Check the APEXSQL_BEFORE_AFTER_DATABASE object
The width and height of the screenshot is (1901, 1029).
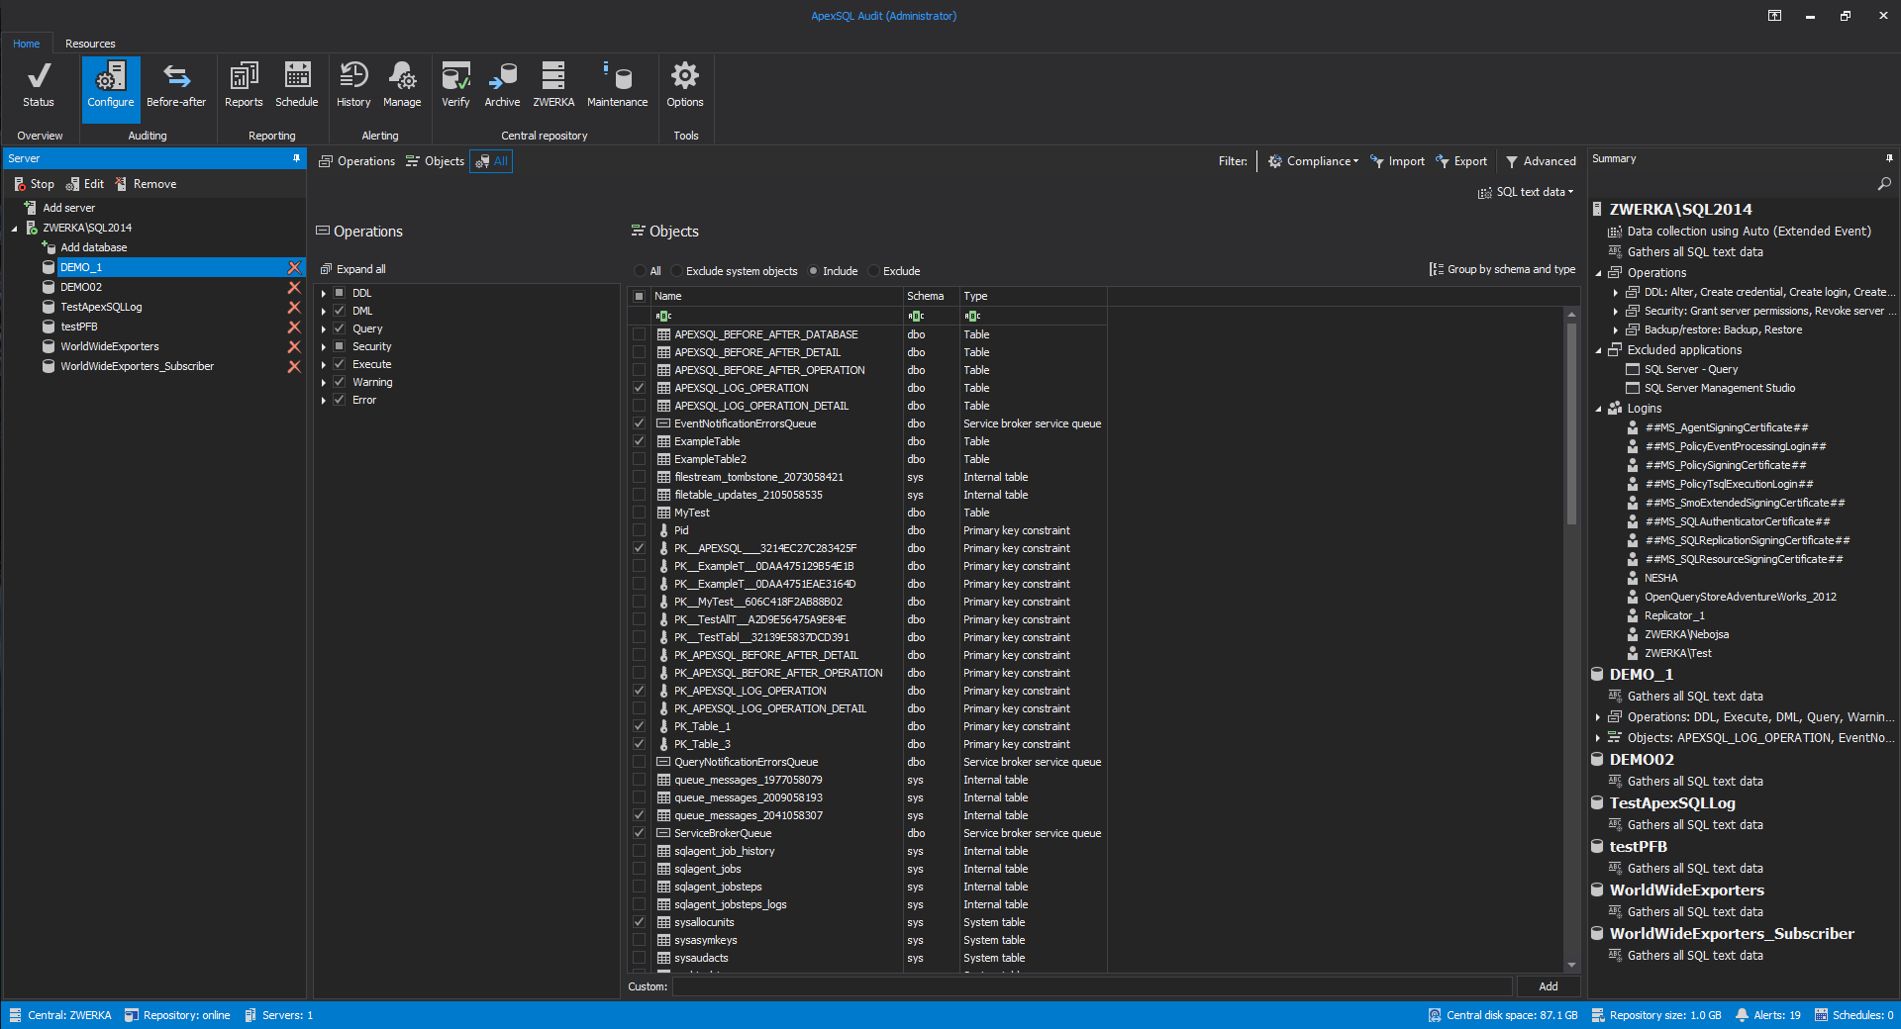pos(640,334)
